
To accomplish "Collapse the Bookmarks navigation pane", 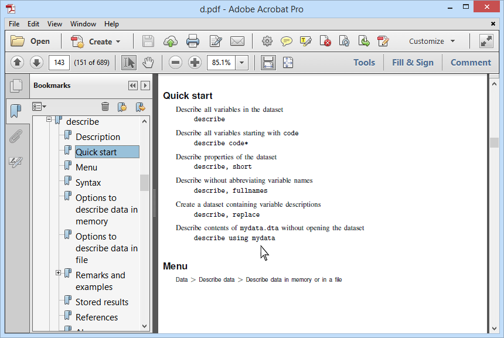I will point(133,86).
